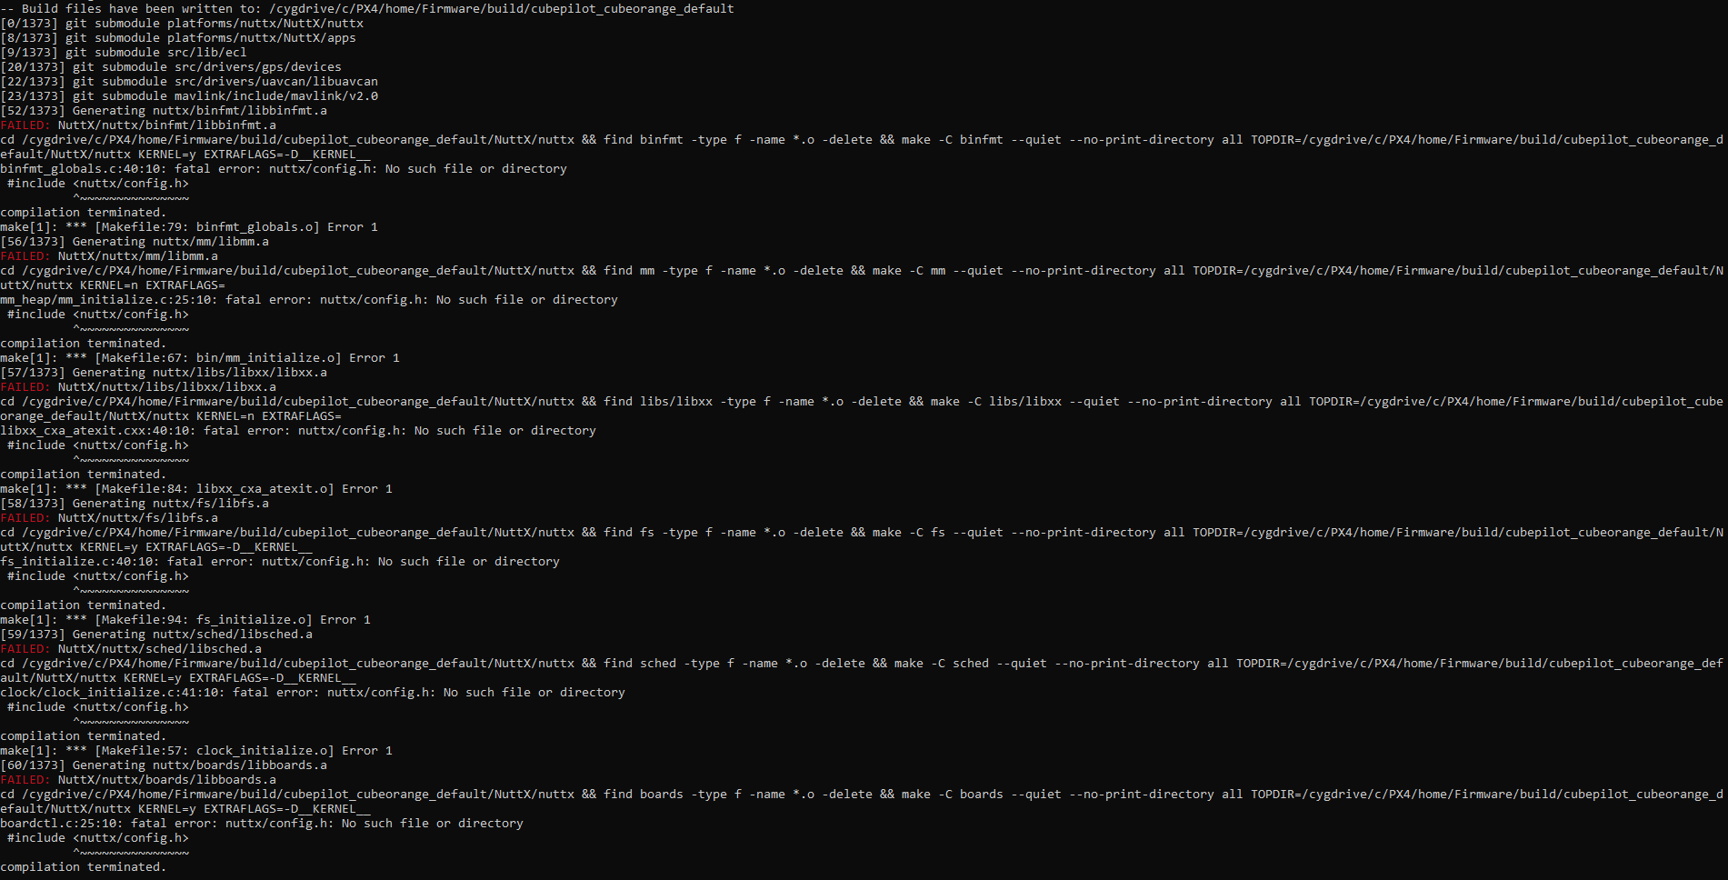
Task: Click "FAILED: NuttX/nuttx/fs/libfs.a" line
Action: (x=109, y=517)
